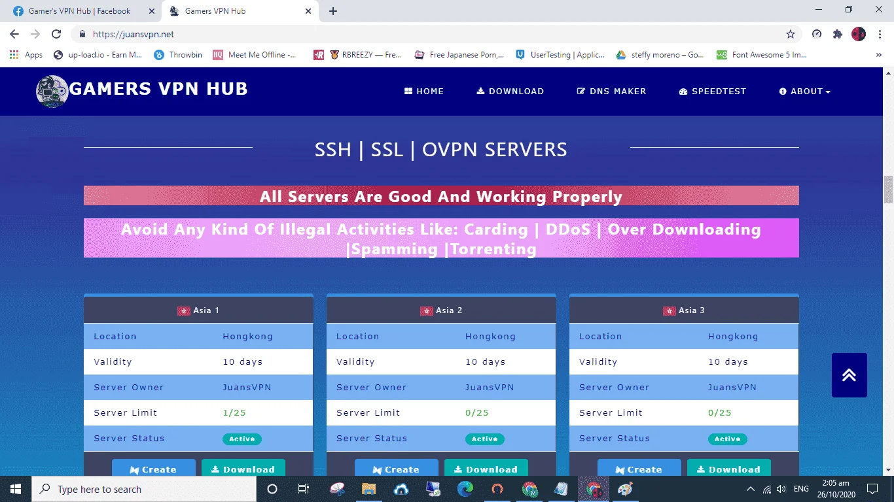Open the Throwbin bookmark
The width and height of the screenshot is (894, 502).
(178, 55)
